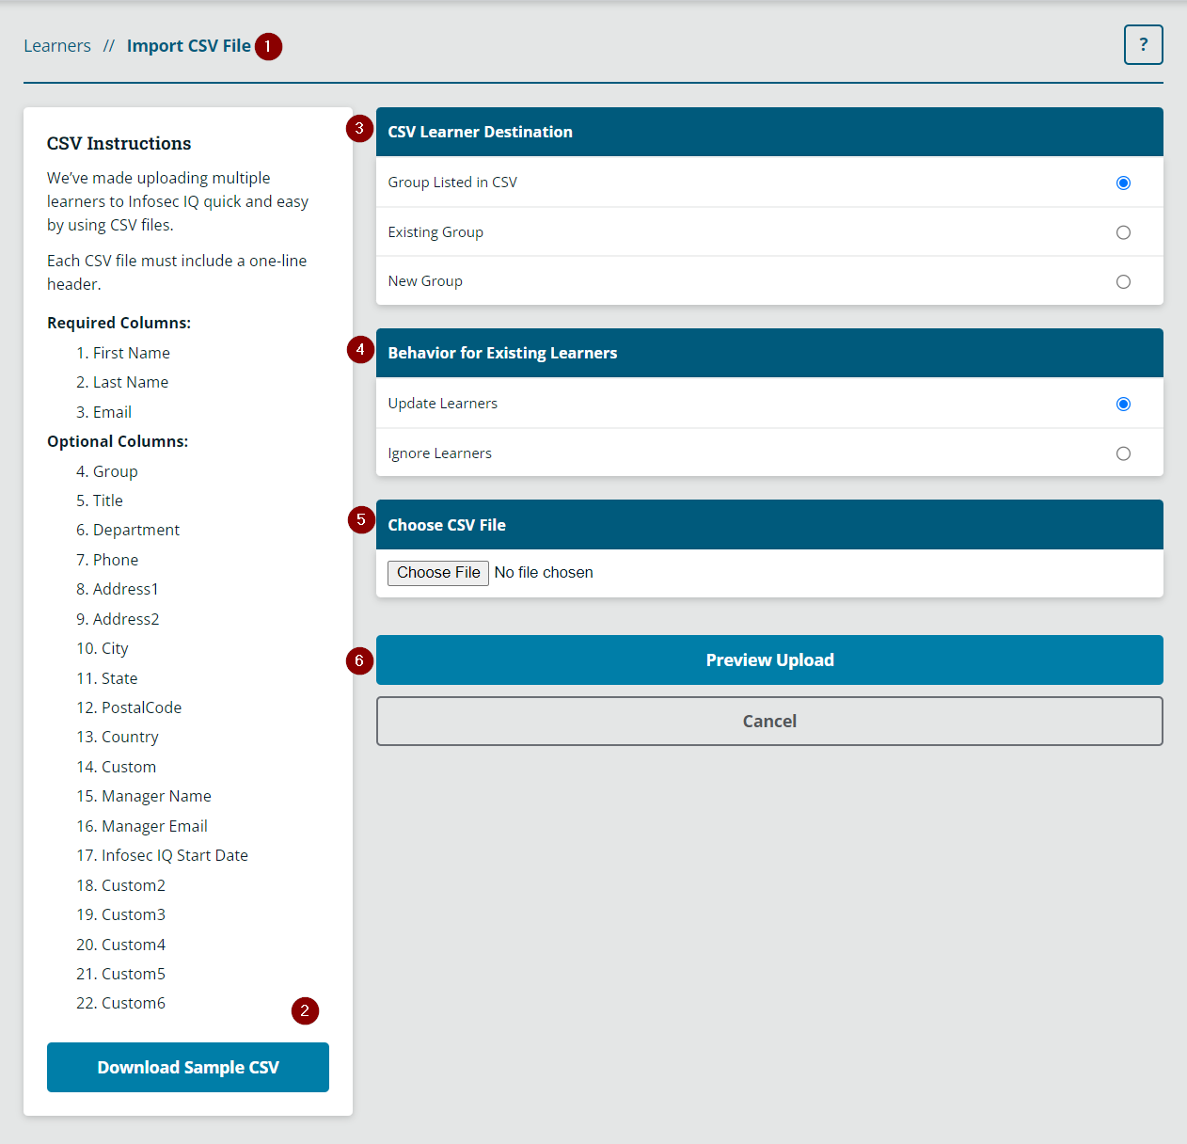Open the Learners breadcrumb link
This screenshot has width=1187, height=1144.
coord(56,45)
